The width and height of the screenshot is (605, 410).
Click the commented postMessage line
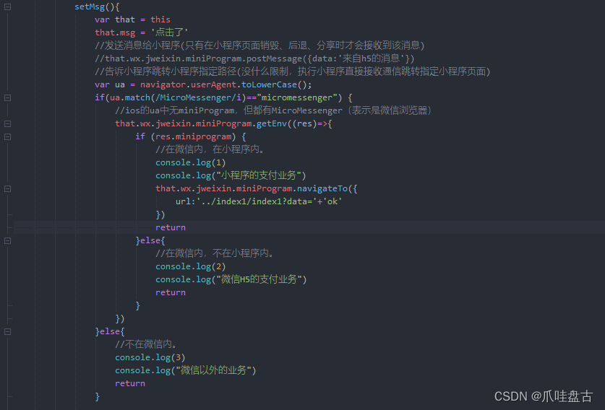pos(254,58)
